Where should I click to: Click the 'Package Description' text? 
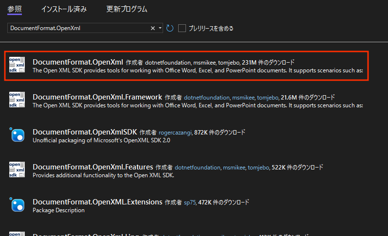(x=58, y=210)
